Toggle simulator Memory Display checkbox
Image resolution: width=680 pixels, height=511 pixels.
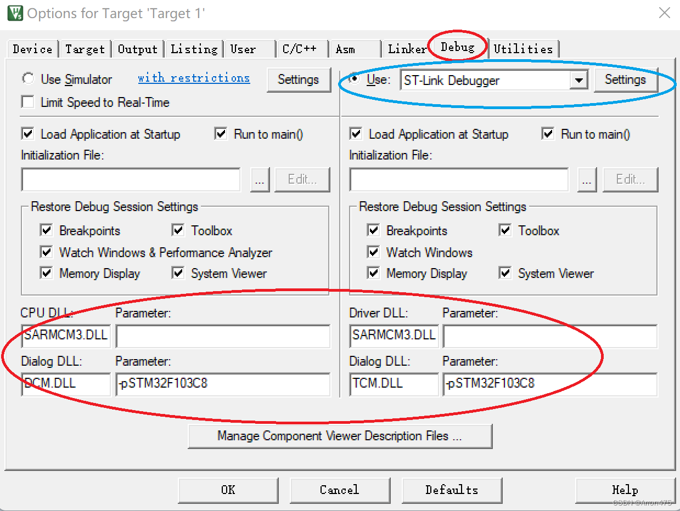pos(46,273)
